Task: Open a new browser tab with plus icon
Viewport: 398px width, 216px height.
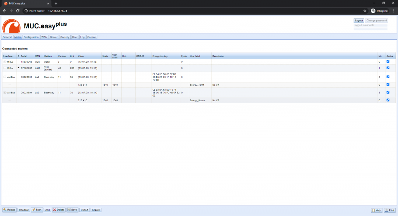Action: pos(56,4)
